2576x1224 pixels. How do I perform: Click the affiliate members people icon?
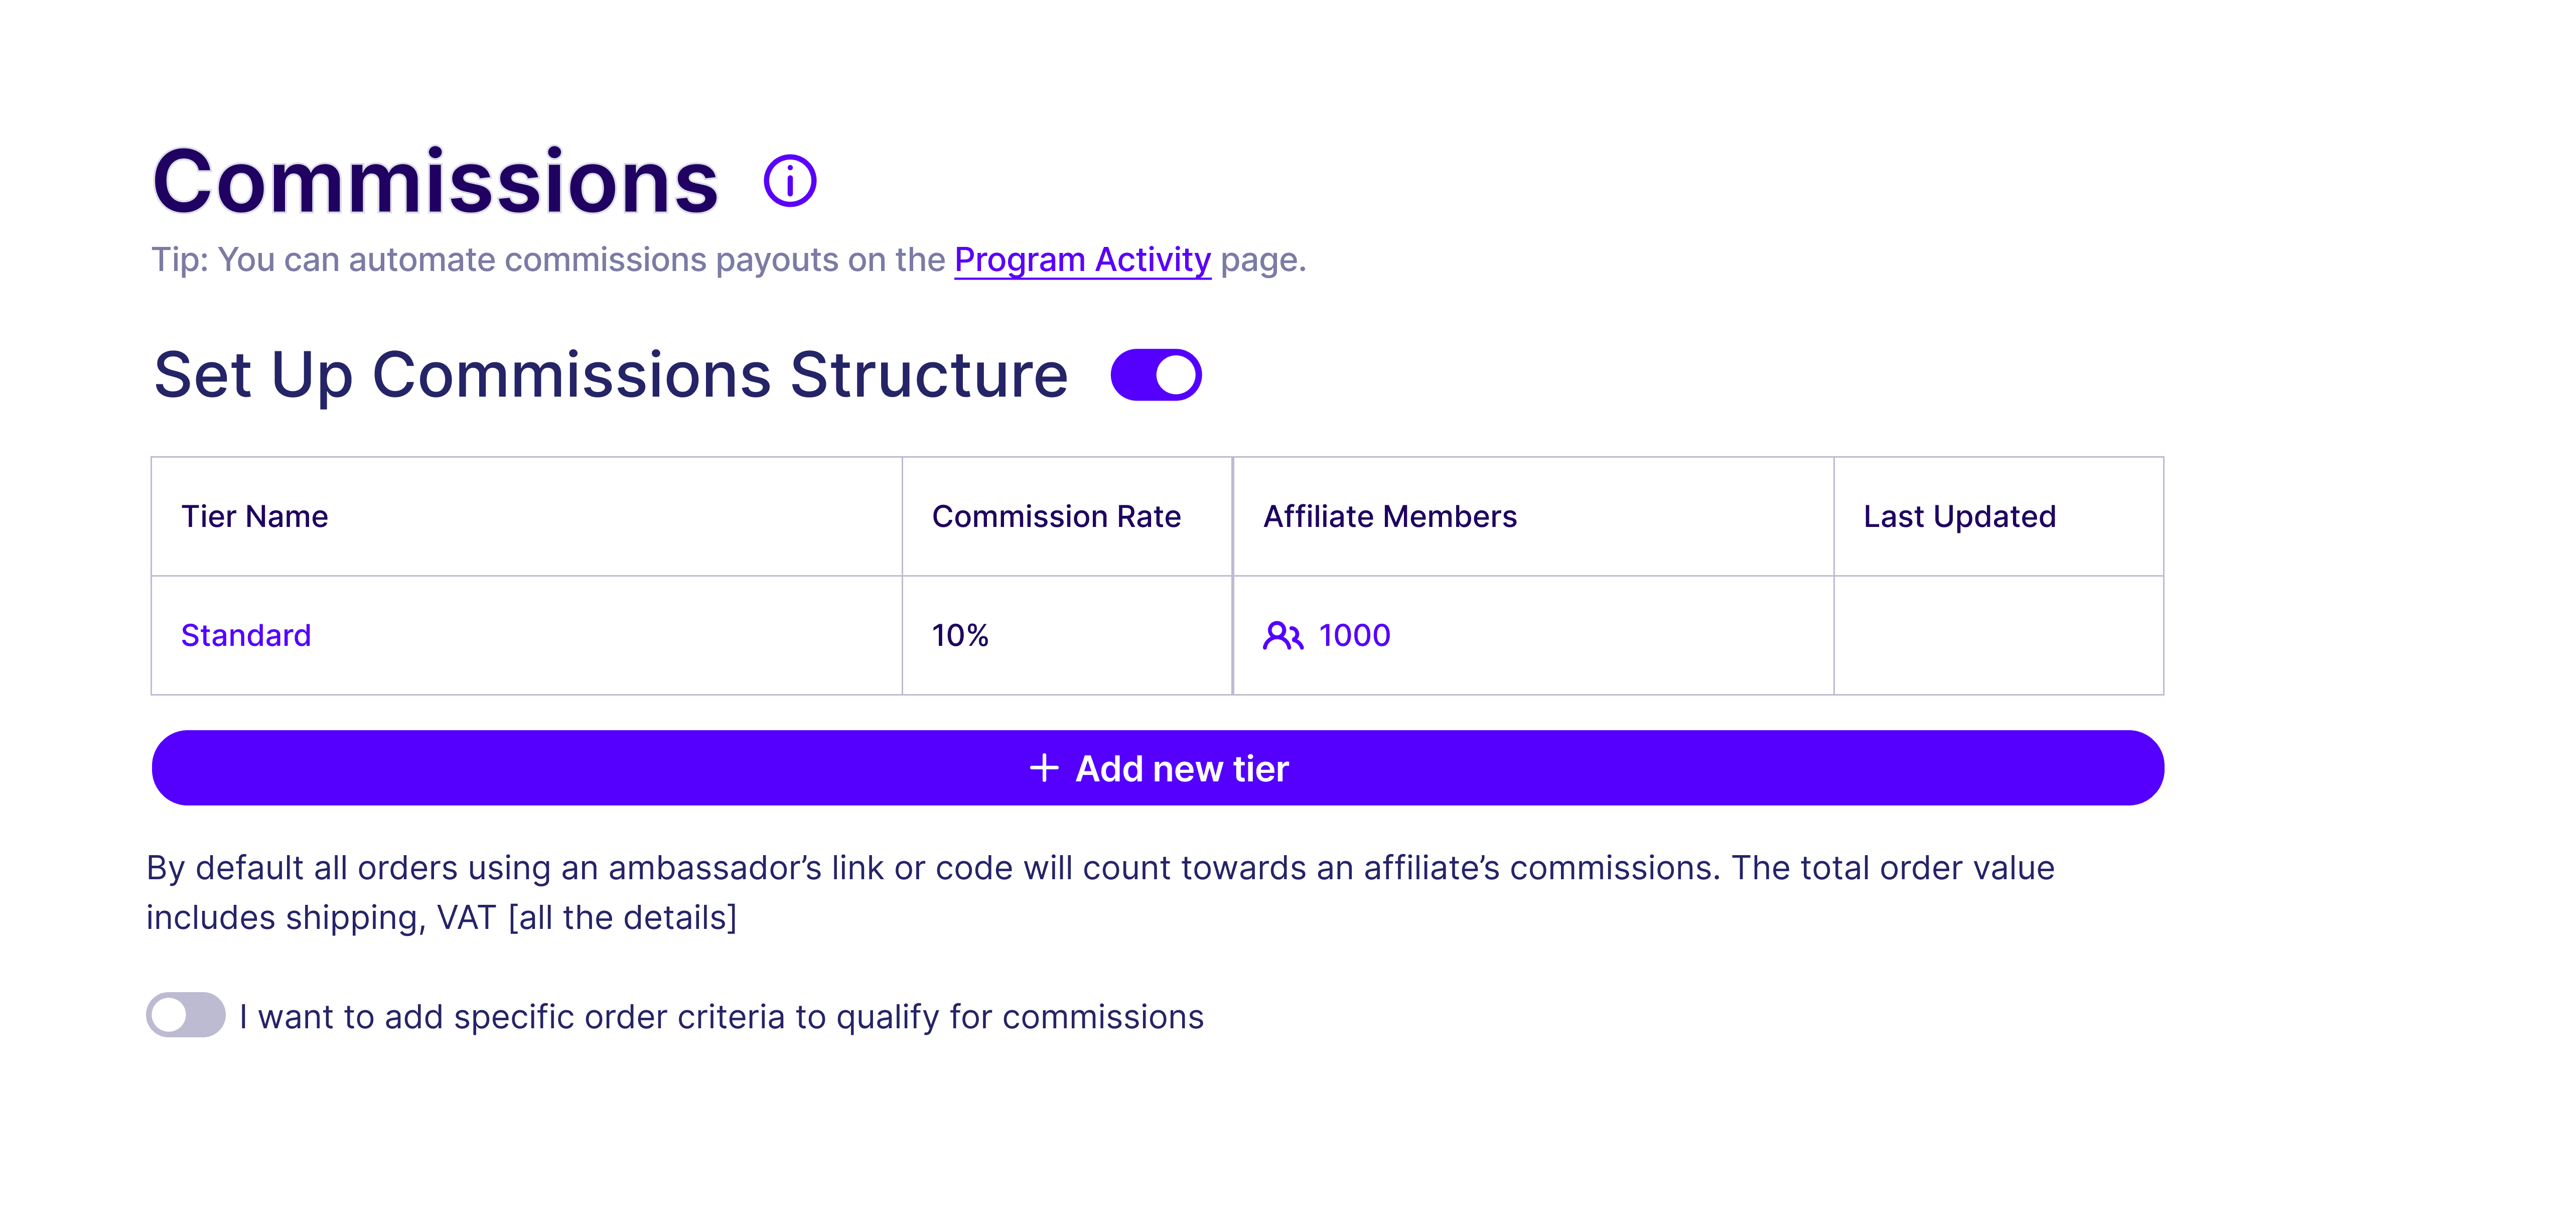[x=1282, y=636]
